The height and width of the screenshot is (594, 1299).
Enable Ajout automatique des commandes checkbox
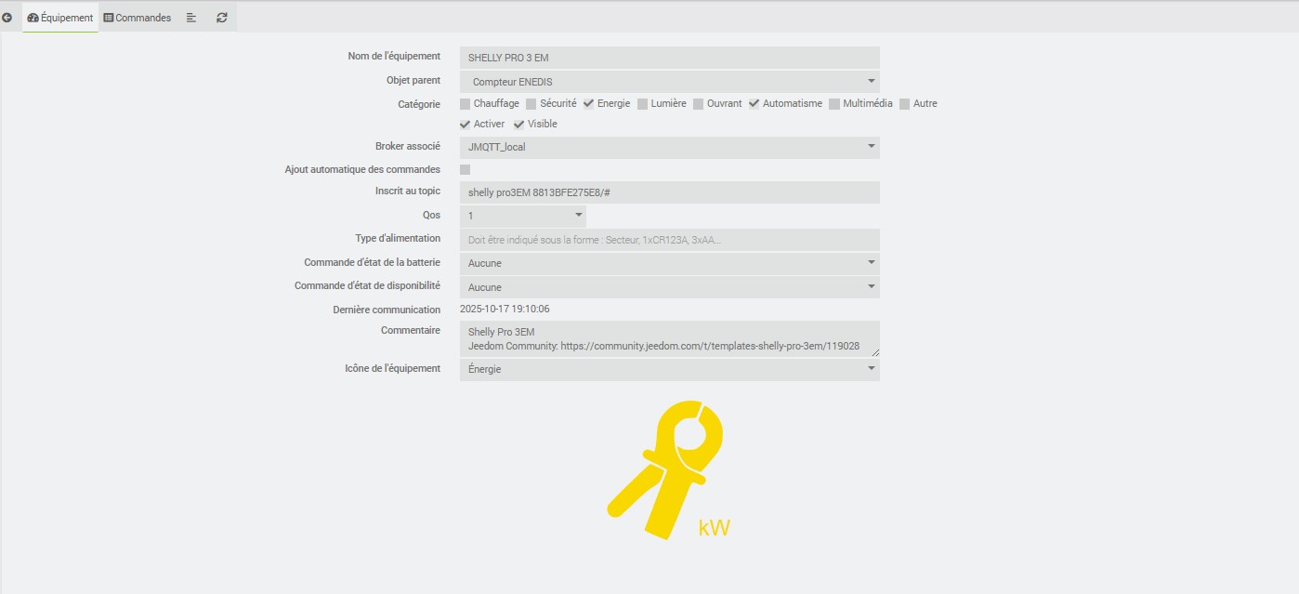pos(466,170)
